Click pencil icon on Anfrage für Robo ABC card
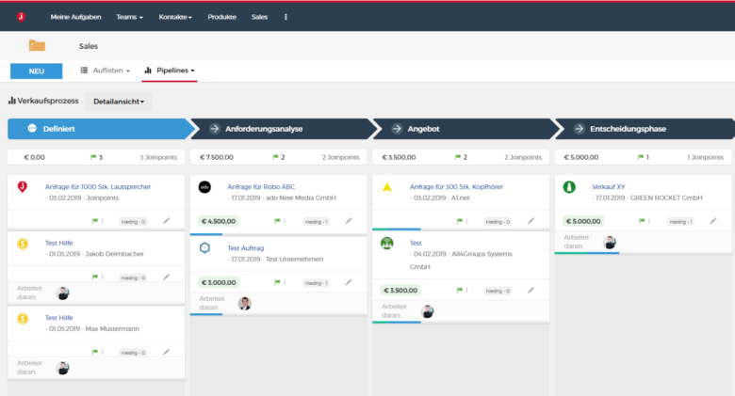 (349, 221)
